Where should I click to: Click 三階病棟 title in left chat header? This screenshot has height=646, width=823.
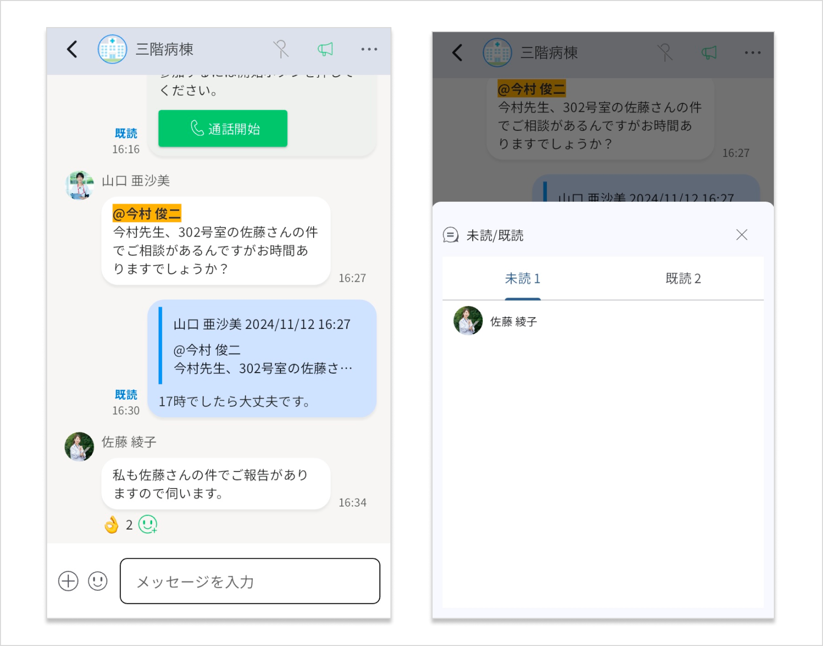(165, 49)
